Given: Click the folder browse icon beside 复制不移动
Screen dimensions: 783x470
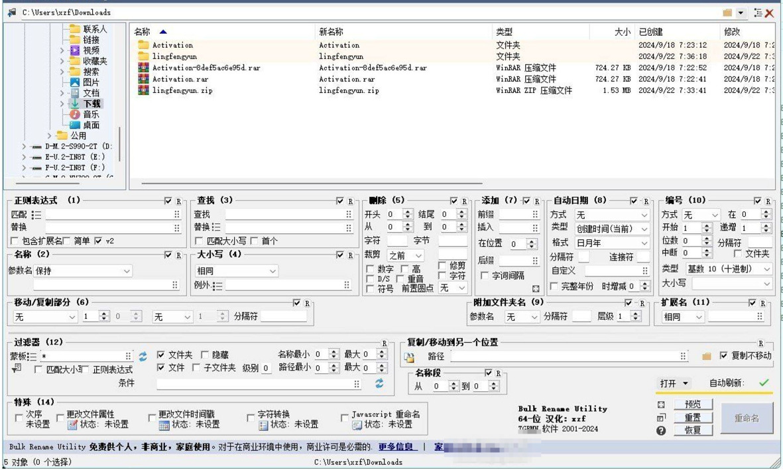Looking at the screenshot, I should pos(706,356).
